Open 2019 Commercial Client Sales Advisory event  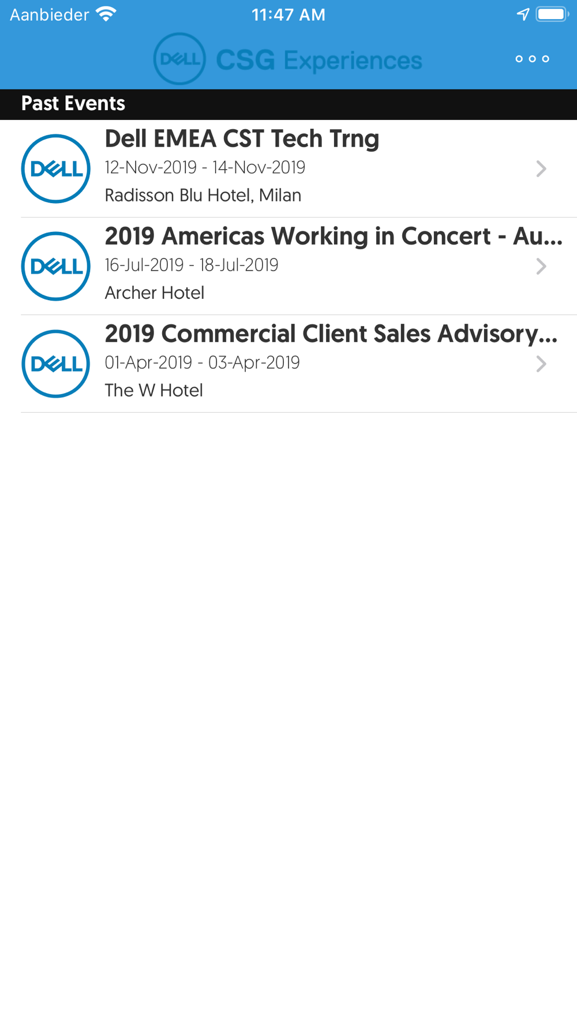point(288,364)
